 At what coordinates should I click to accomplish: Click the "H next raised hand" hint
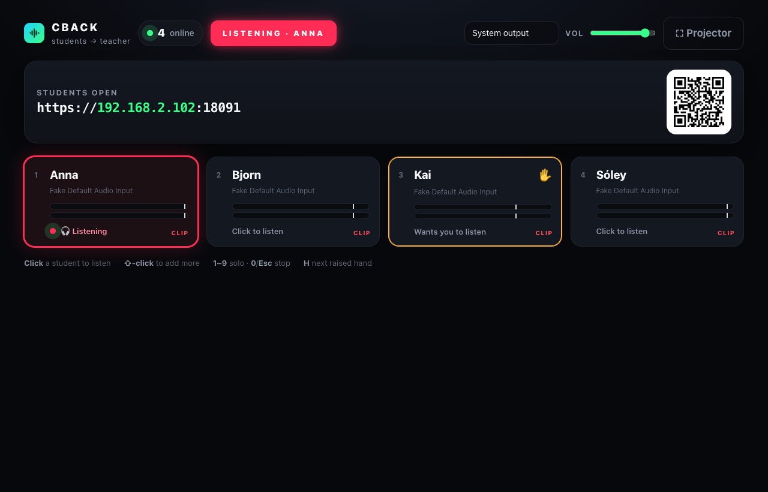coord(338,263)
